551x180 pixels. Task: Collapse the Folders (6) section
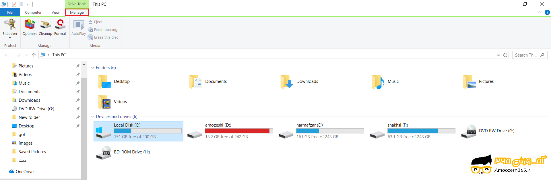pos(92,68)
